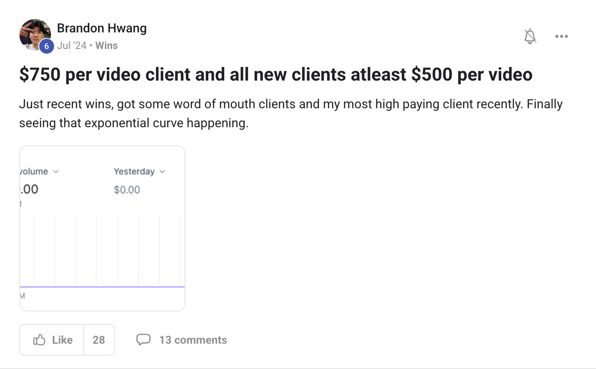Click the Like label text
This screenshot has width=596, height=369.
[62, 340]
